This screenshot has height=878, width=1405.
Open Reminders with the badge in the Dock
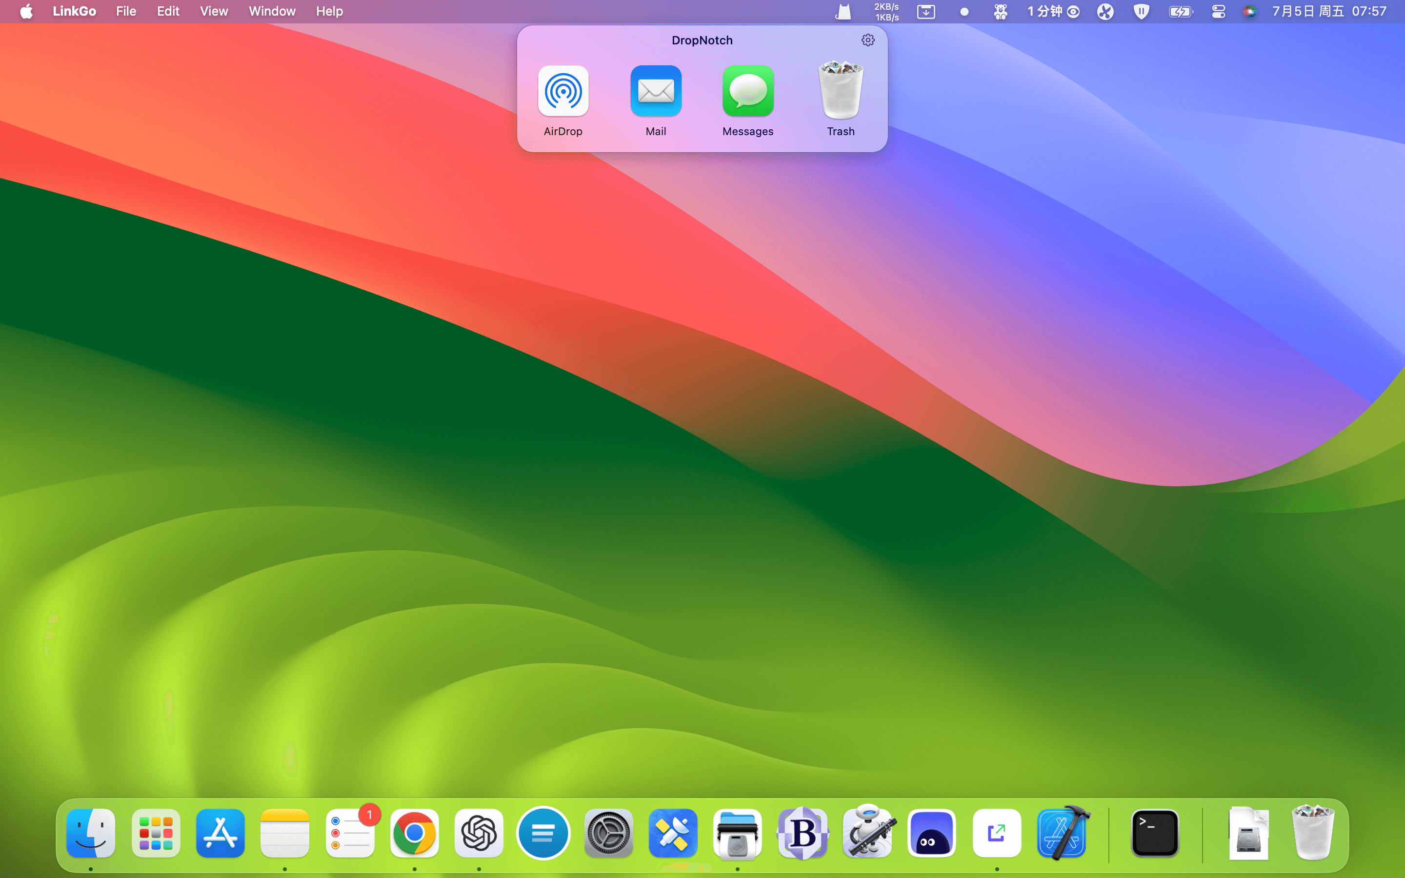point(349,833)
